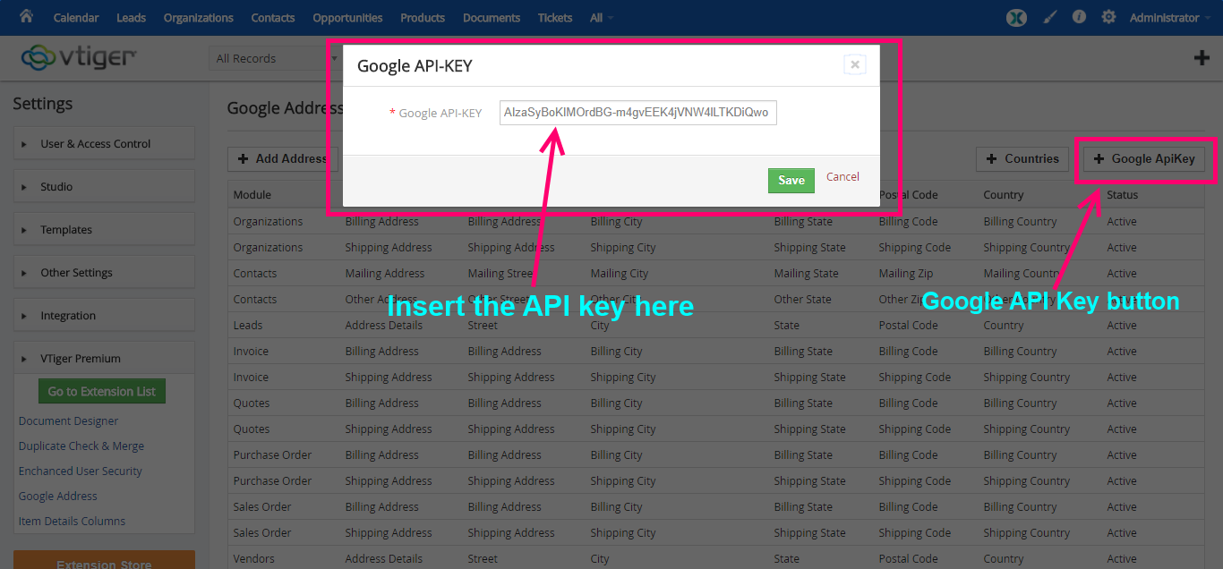Open settings via the gear icon
The height and width of the screenshot is (569, 1223).
point(1108,16)
